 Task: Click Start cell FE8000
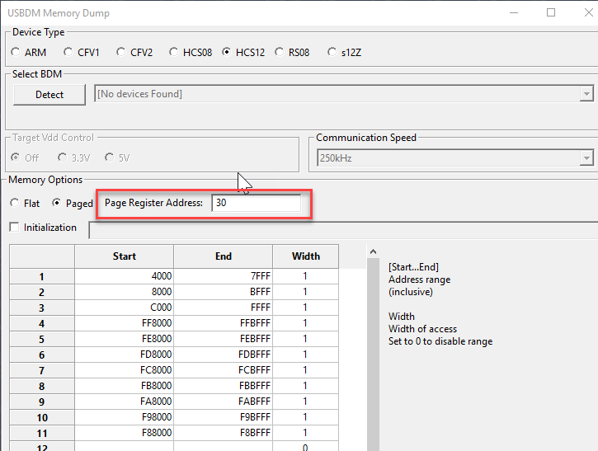(x=125, y=339)
